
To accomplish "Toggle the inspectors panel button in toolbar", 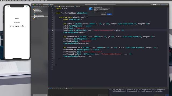I will click(167, 5).
